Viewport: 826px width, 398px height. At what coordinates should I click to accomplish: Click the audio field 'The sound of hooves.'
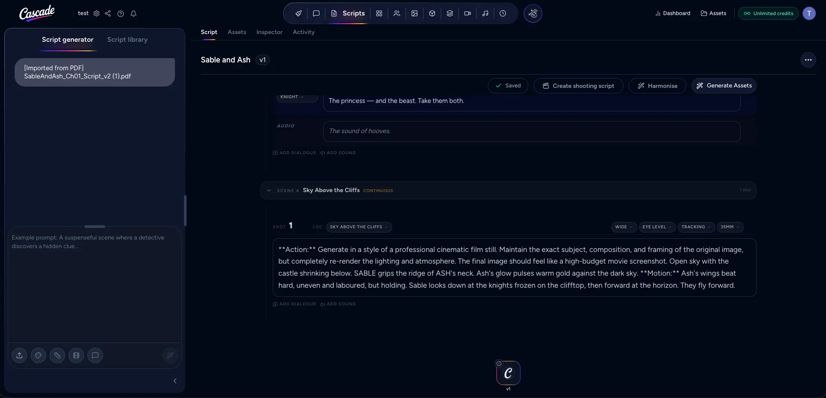pyautogui.click(x=532, y=131)
